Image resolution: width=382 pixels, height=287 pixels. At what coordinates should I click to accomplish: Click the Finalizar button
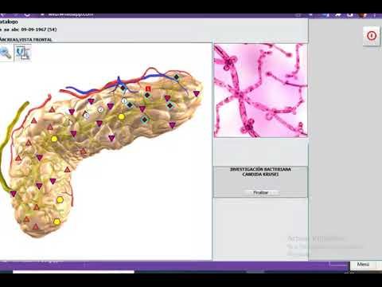pyautogui.click(x=261, y=192)
